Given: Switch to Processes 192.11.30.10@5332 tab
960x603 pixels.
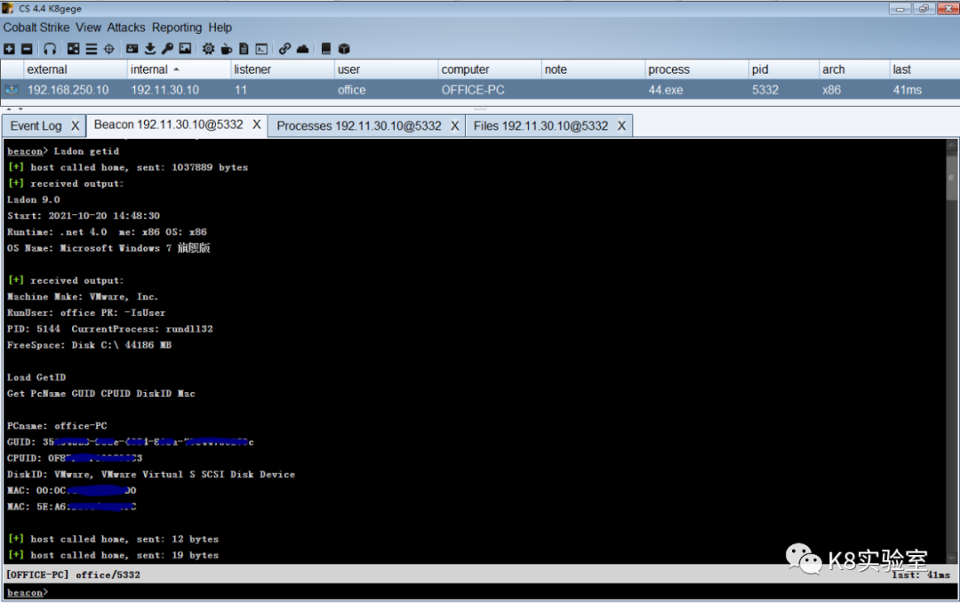Looking at the screenshot, I should 359,125.
